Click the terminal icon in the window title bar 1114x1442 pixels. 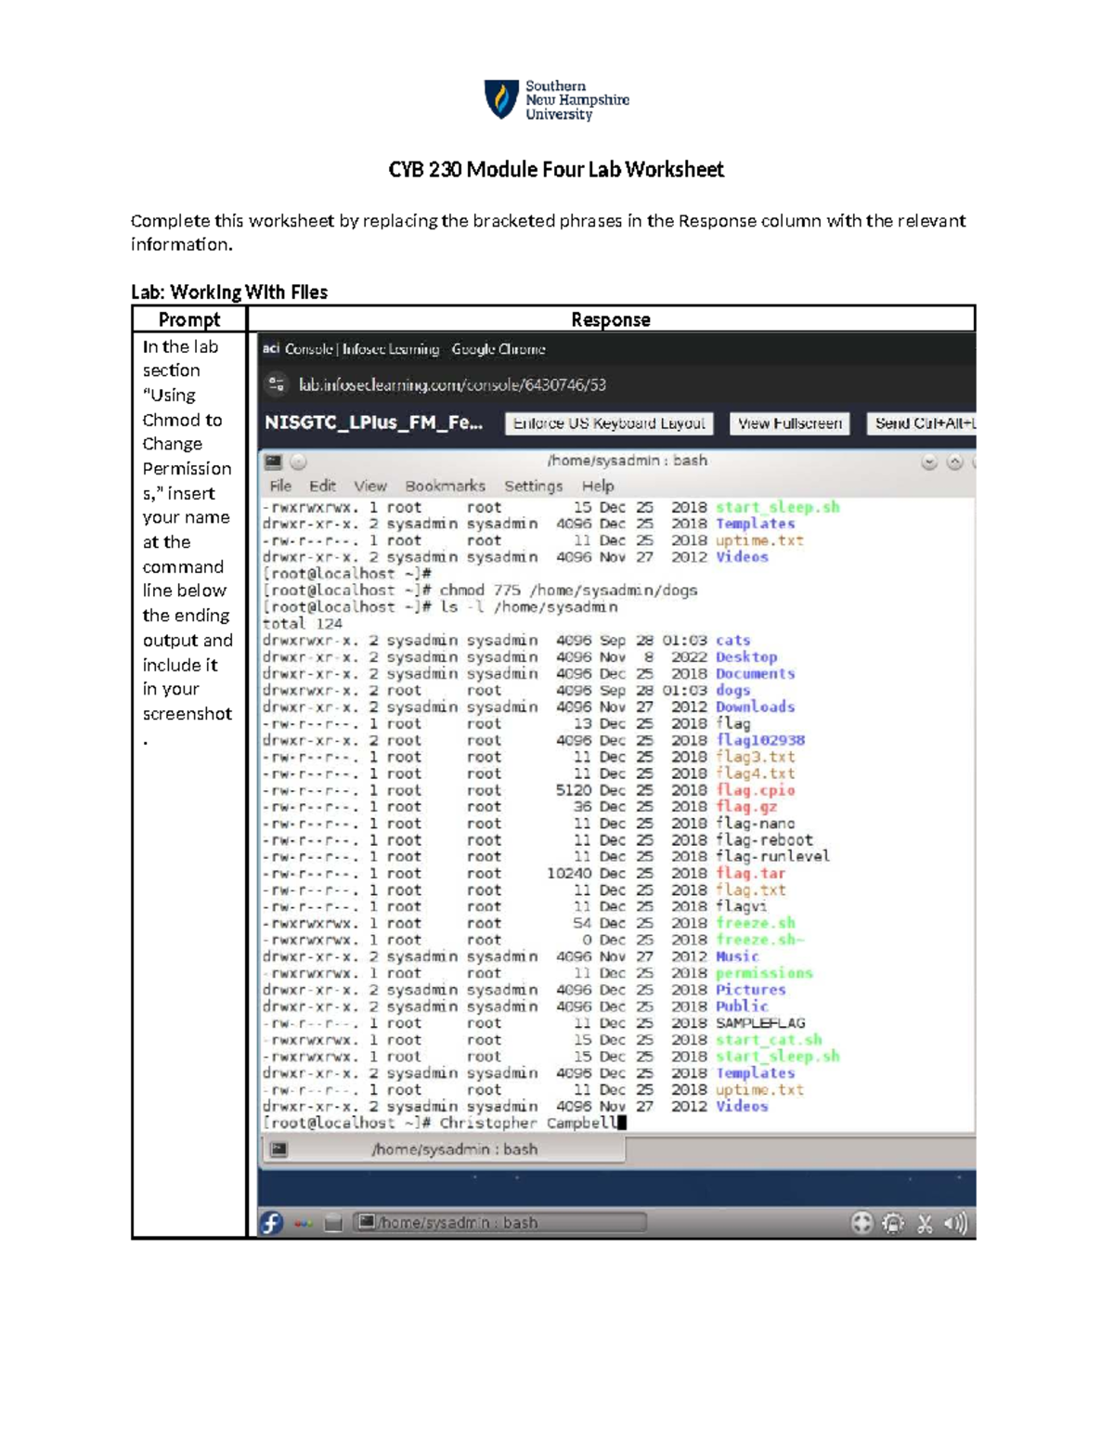click(271, 460)
